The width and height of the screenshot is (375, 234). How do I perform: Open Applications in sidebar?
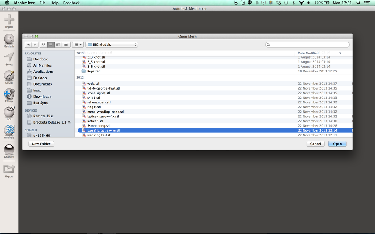pos(43,71)
